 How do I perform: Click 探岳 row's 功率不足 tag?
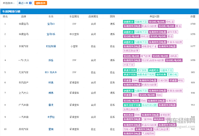pos(129,65)
